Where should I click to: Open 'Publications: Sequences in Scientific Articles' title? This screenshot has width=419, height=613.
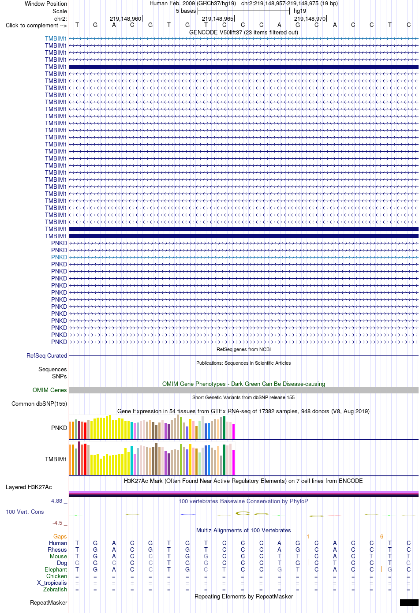point(243,363)
